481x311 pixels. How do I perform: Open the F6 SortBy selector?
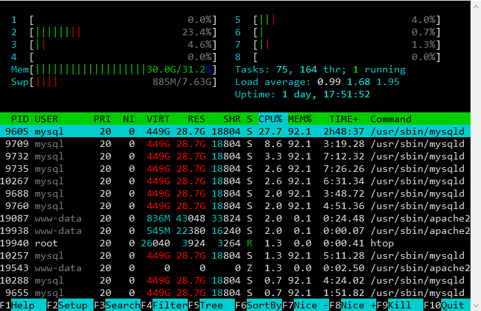(x=264, y=305)
